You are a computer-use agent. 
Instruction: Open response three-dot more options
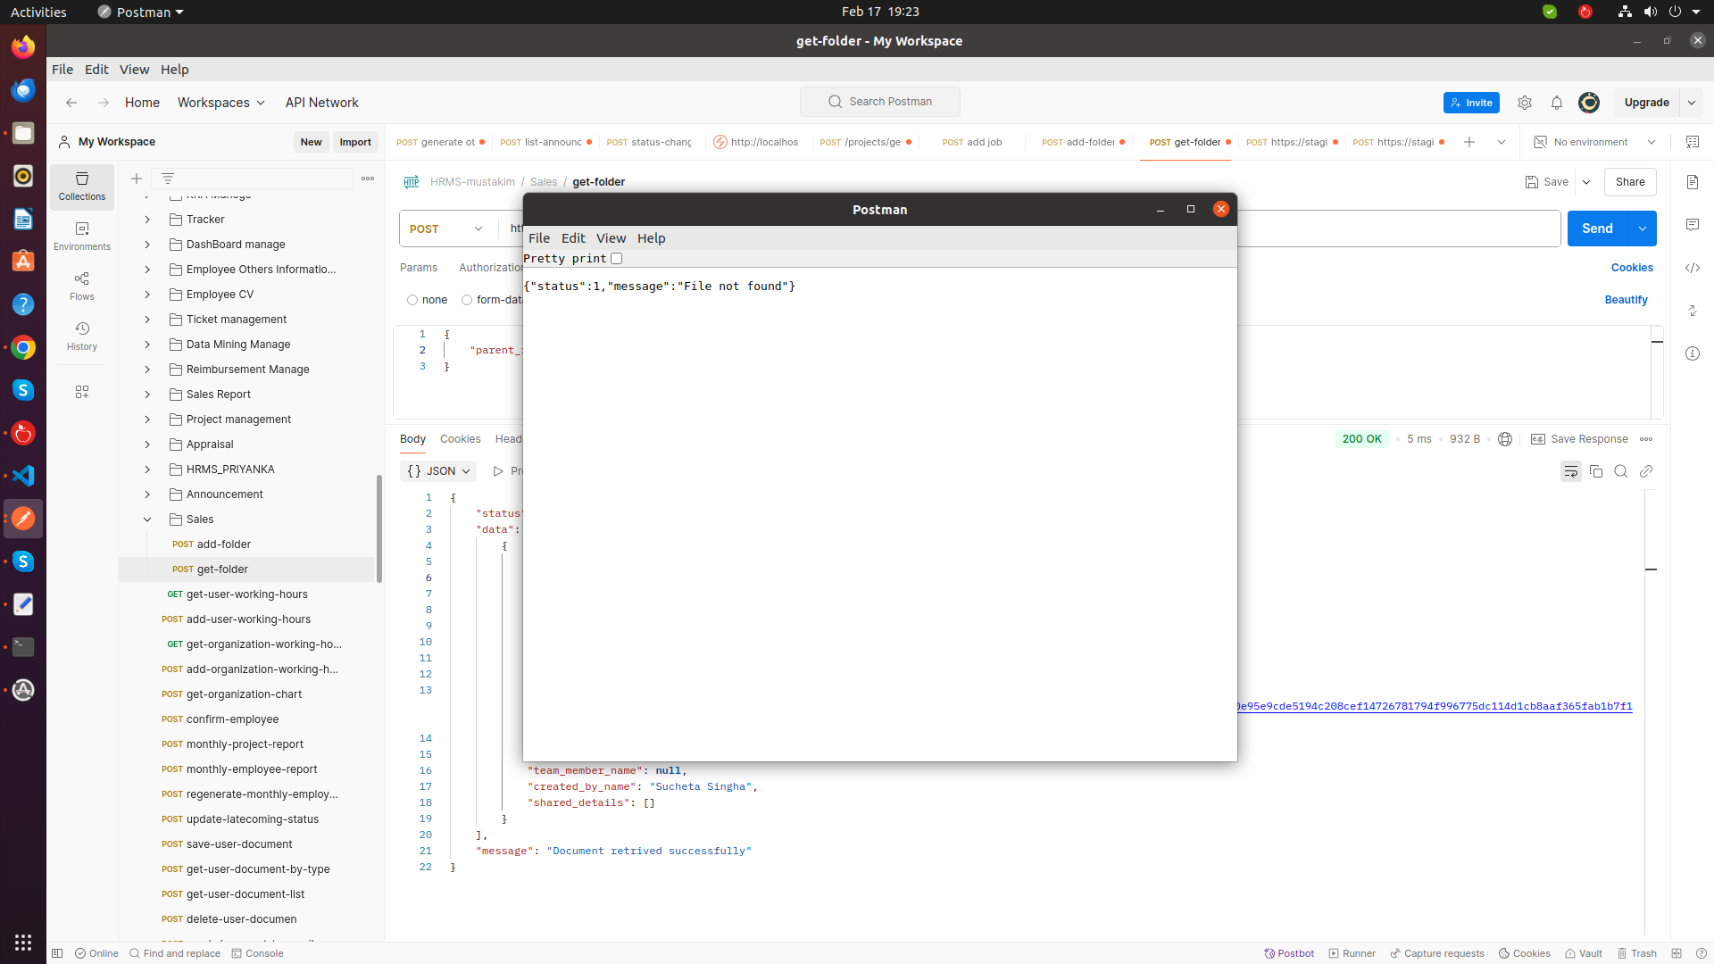point(1646,439)
